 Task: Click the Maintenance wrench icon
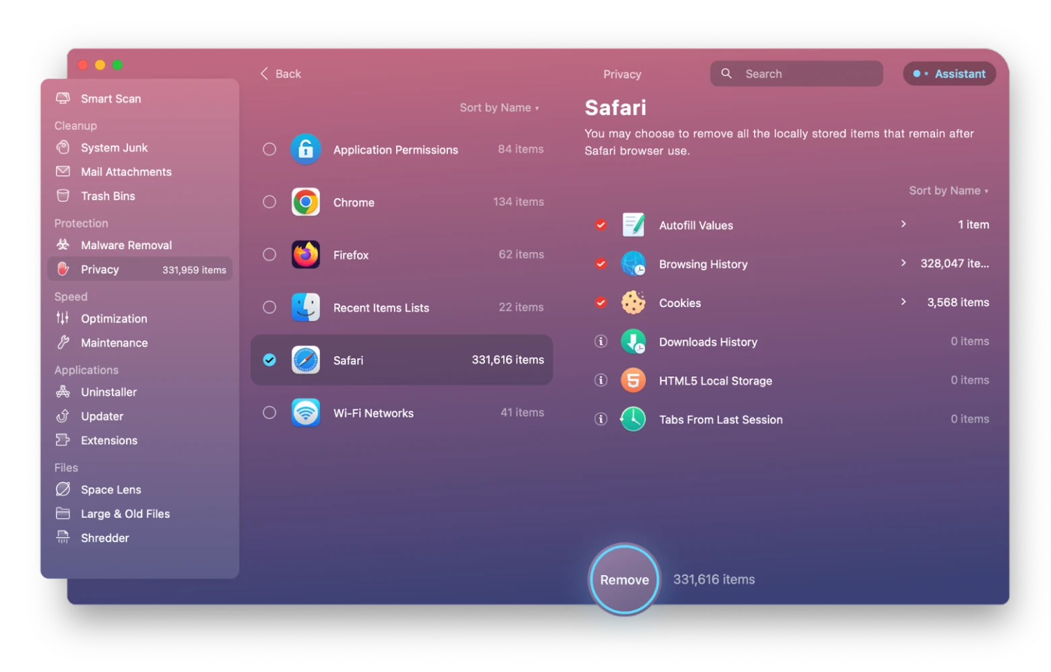click(63, 343)
